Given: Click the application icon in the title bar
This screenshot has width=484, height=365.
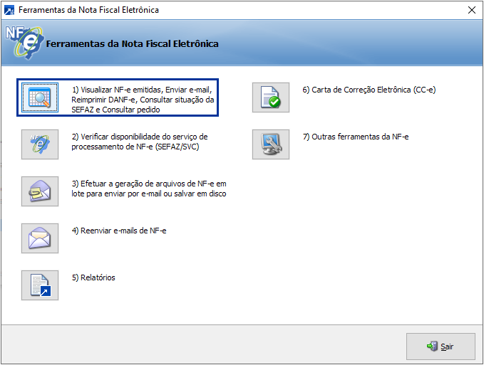Looking at the screenshot, I should (9, 10).
